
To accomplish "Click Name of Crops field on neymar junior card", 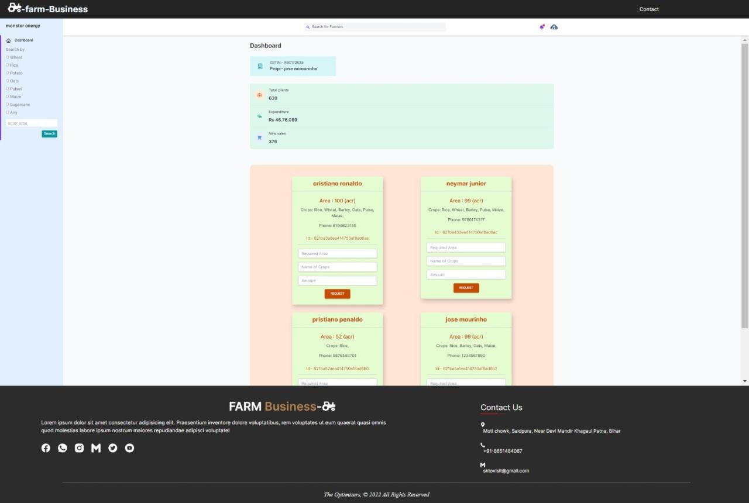I will (466, 261).
